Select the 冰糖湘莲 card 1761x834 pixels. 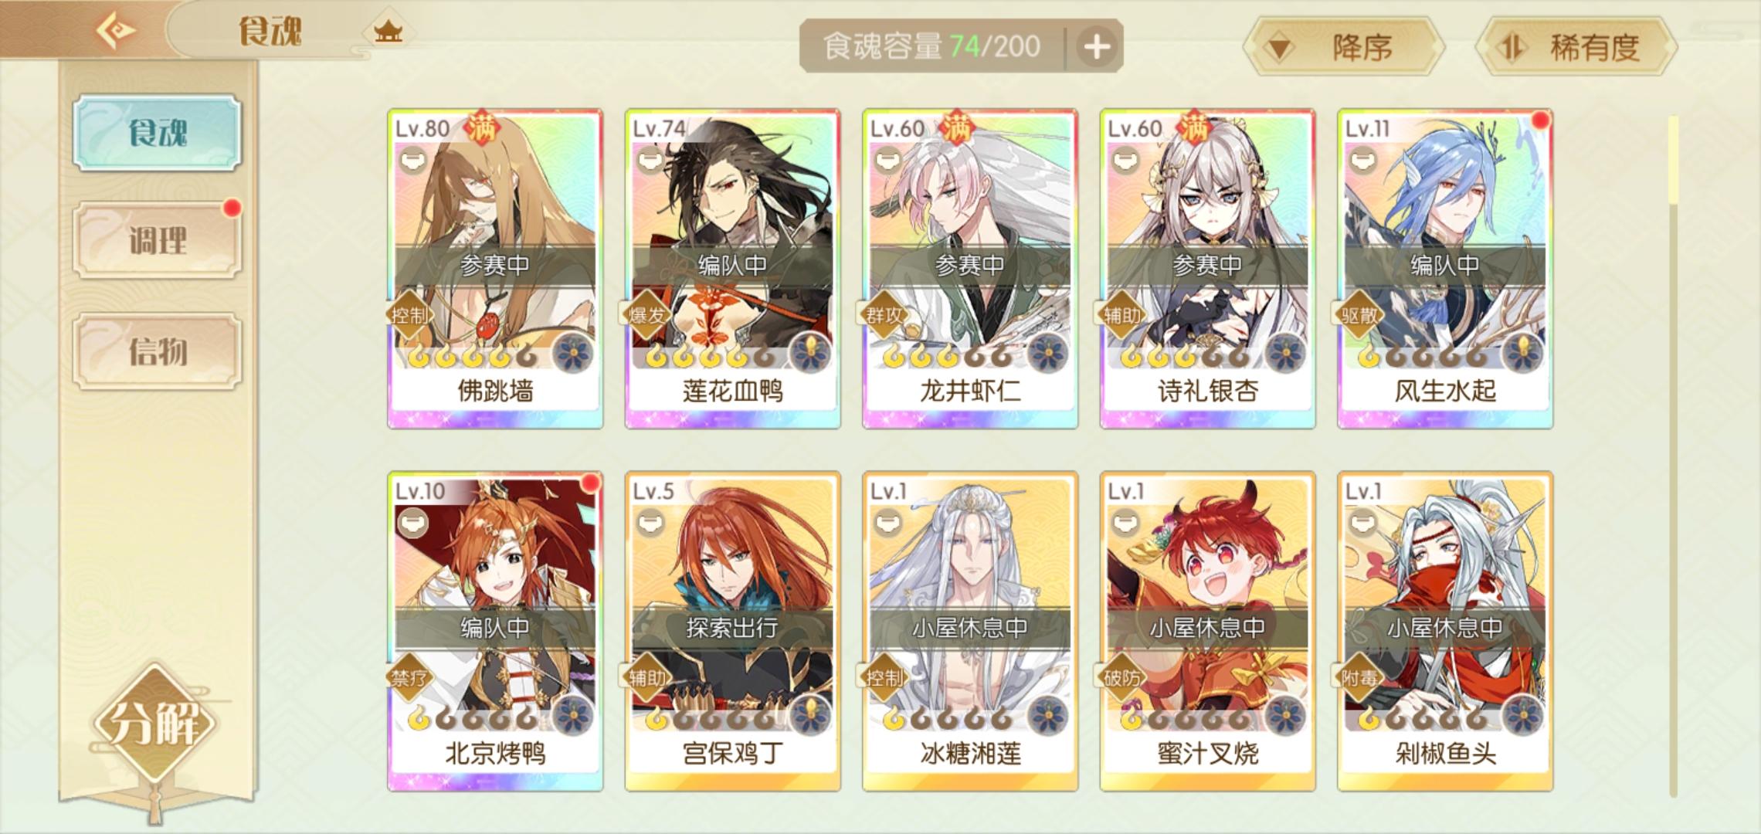(x=970, y=632)
